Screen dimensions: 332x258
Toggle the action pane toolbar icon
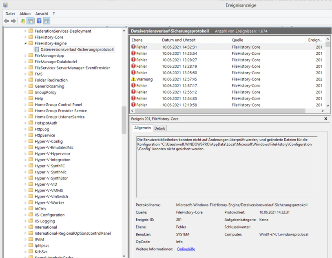pyautogui.click(x=46, y=21)
